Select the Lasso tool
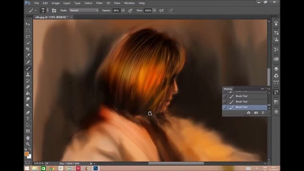This screenshot has width=304, height=171. (x=28, y=37)
